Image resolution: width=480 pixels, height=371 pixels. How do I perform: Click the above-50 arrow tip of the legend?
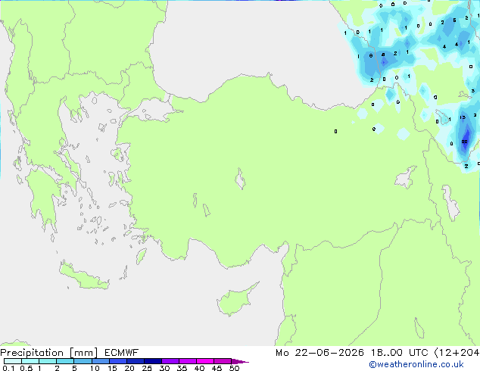(240, 361)
